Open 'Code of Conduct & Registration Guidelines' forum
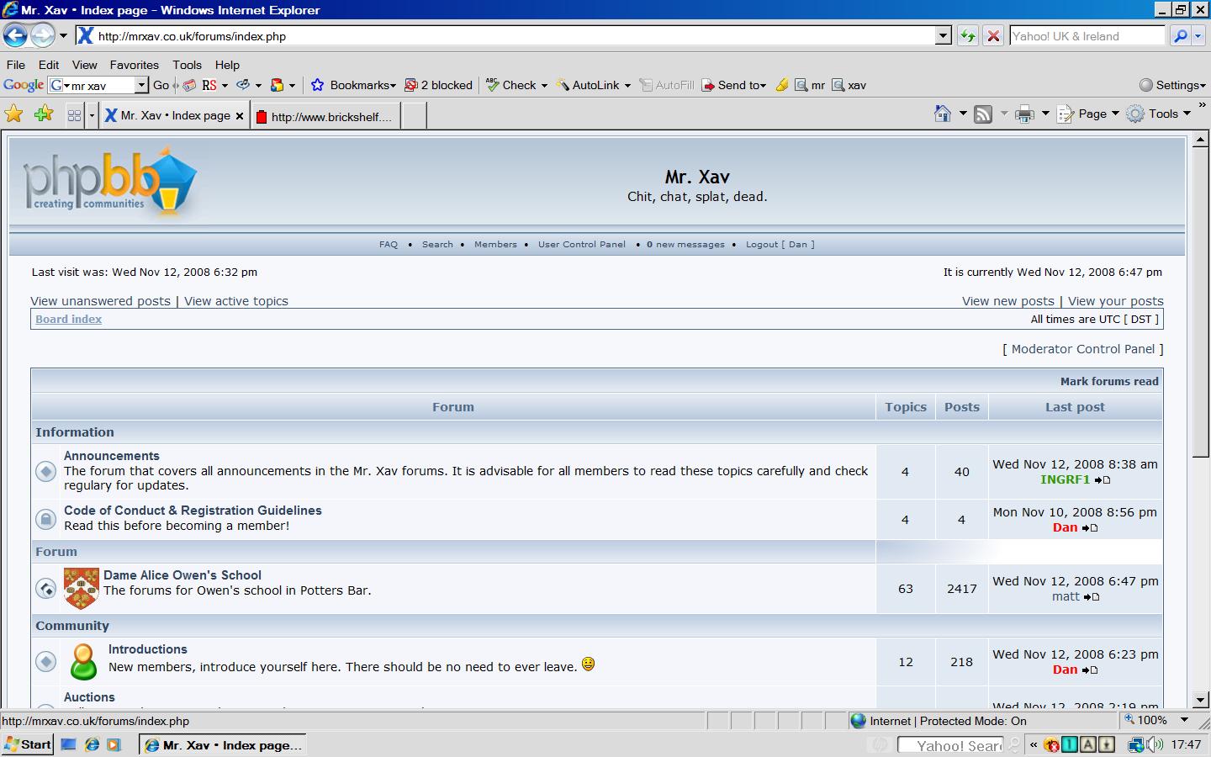The height and width of the screenshot is (757, 1211). tap(193, 511)
